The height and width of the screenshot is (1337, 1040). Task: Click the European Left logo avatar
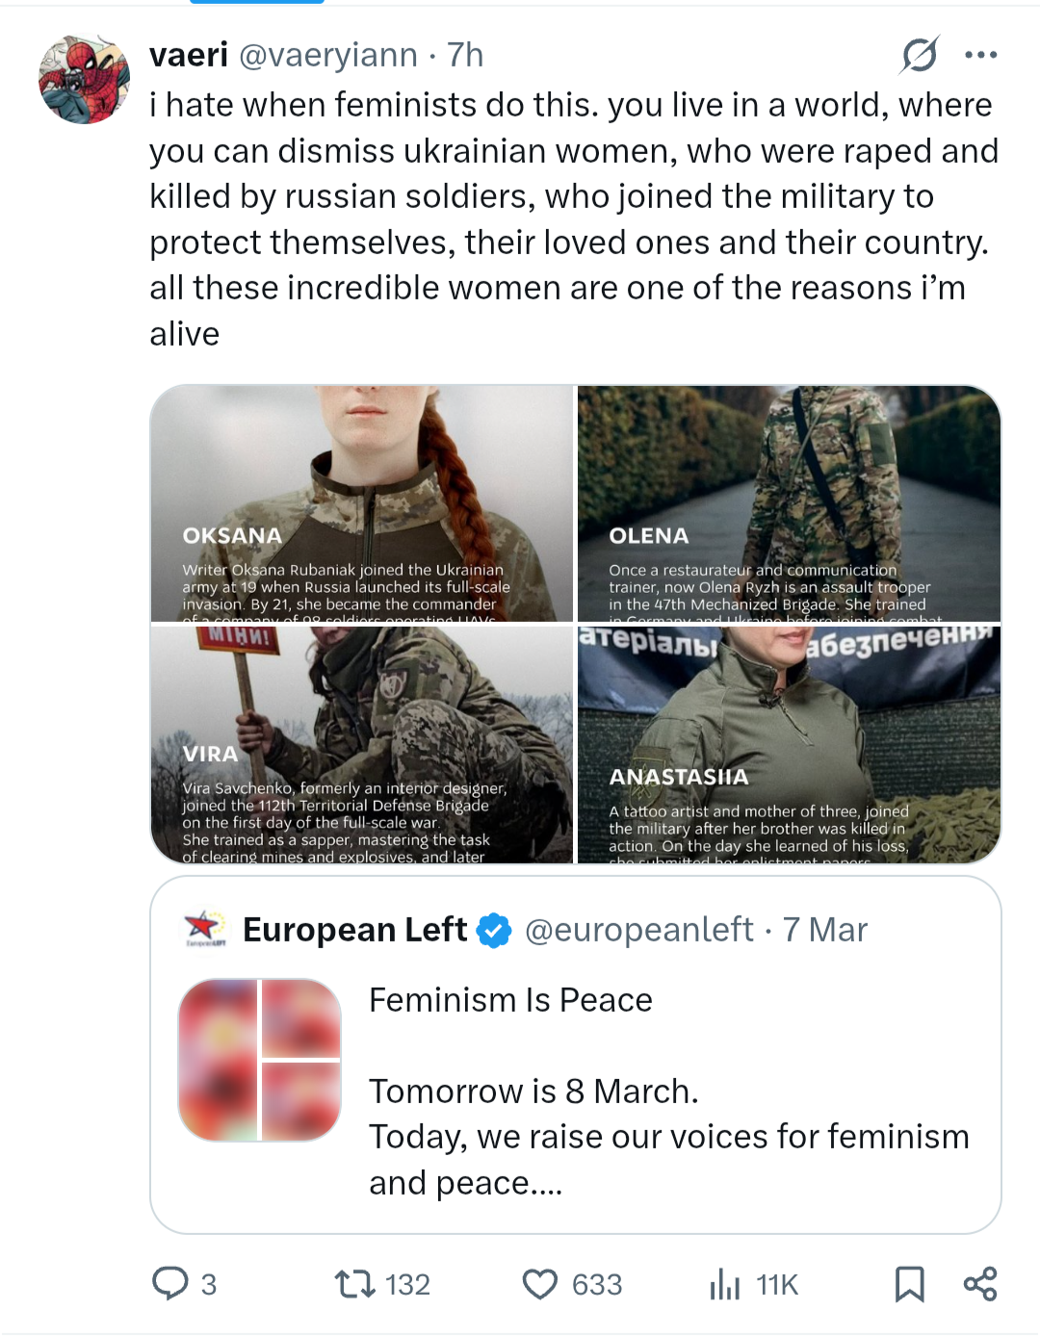203,929
